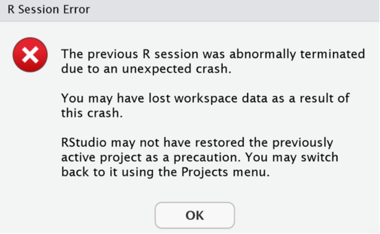Click the word 'workspace' in the message
Image resolution: width=380 pixels, height=234 pixels.
coord(205,99)
